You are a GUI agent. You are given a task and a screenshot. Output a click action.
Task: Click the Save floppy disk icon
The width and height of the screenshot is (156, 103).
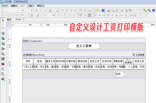click(x=103, y=10)
